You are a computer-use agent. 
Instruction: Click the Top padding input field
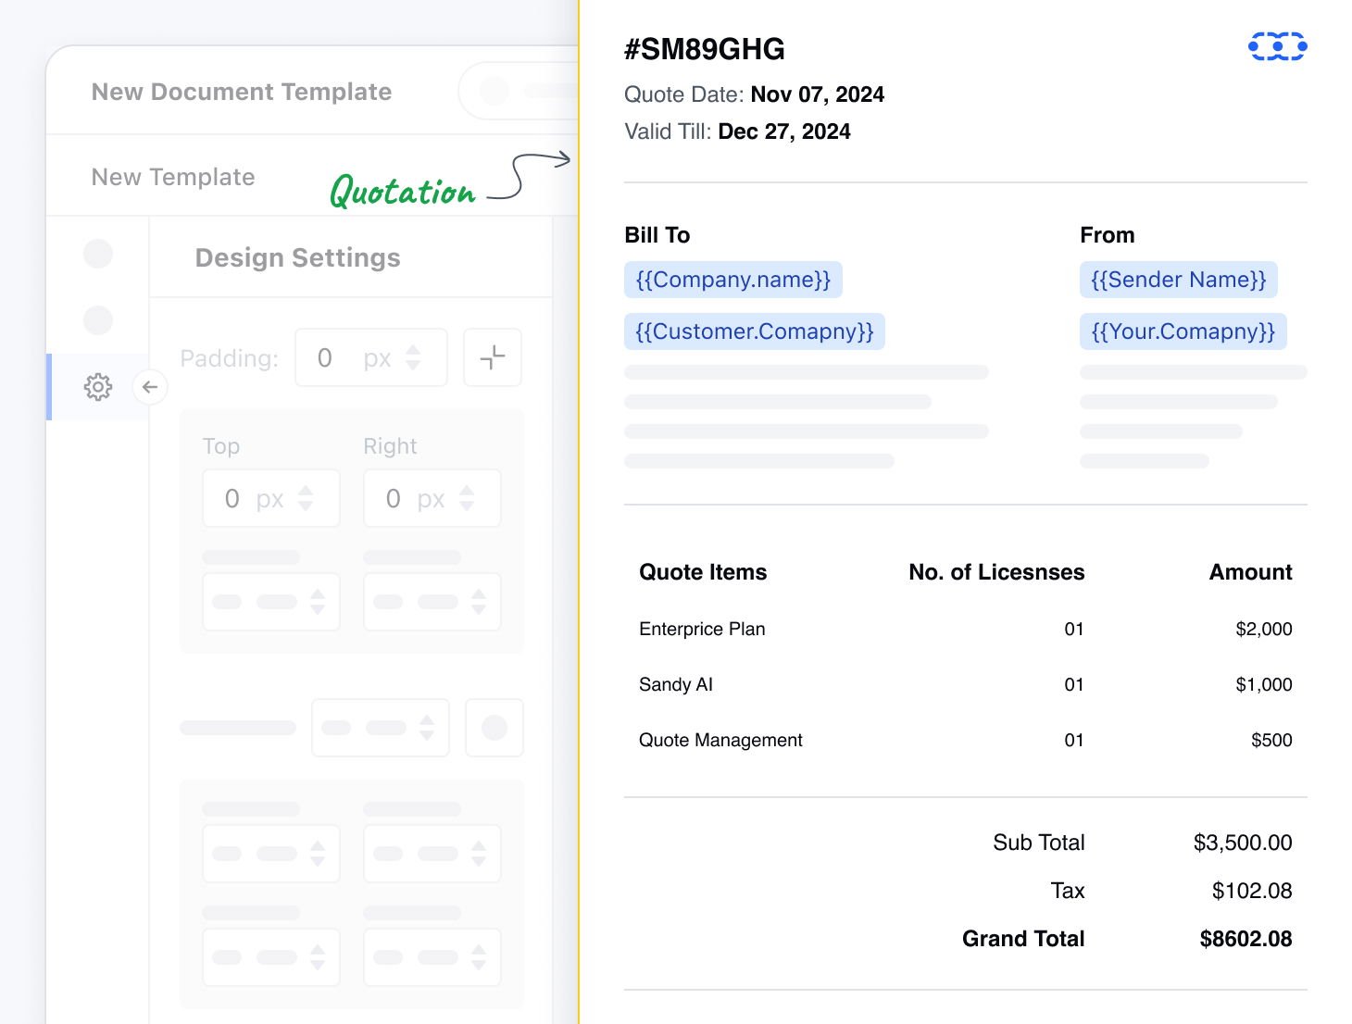click(250, 498)
